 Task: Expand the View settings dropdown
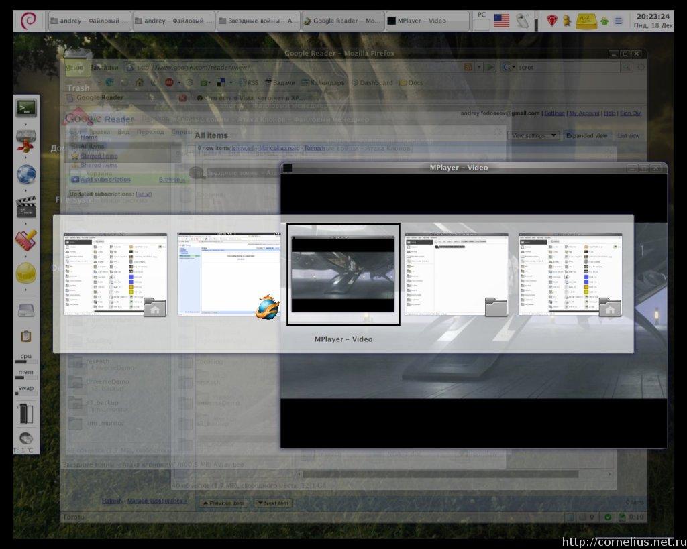coord(534,135)
